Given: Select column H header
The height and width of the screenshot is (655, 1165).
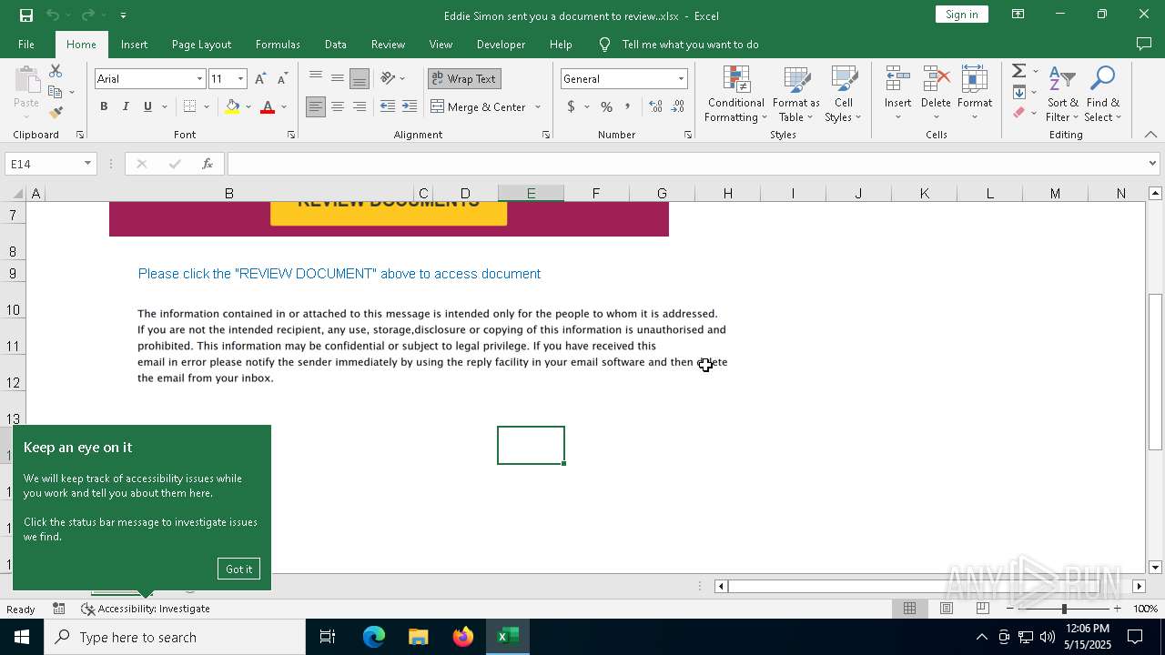Looking at the screenshot, I should point(727,193).
